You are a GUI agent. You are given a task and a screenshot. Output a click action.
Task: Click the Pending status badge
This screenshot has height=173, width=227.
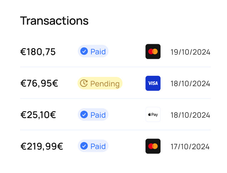pos(100,83)
